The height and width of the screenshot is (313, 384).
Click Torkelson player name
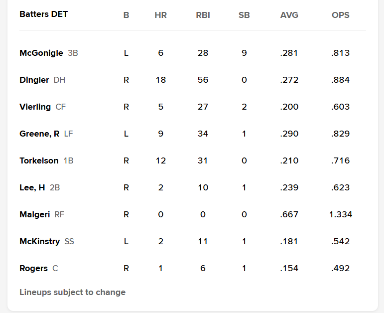click(x=39, y=161)
